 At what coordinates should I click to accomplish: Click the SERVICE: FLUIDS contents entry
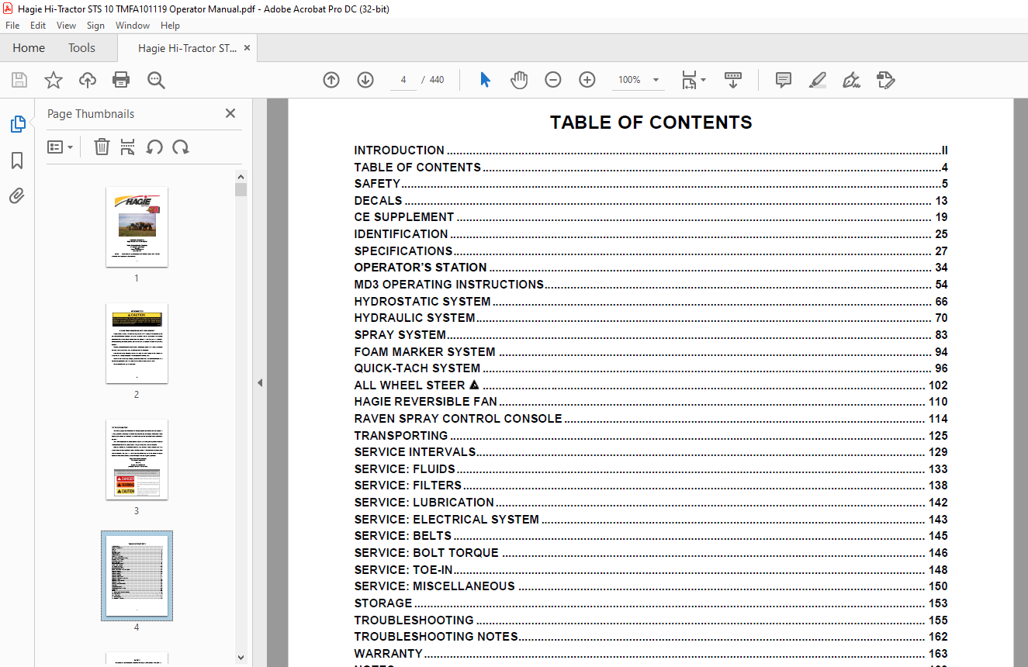[x=651, y=469]
